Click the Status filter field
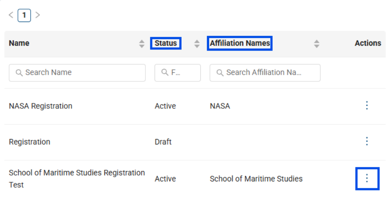389x198 pixels. tap(177, 73)
